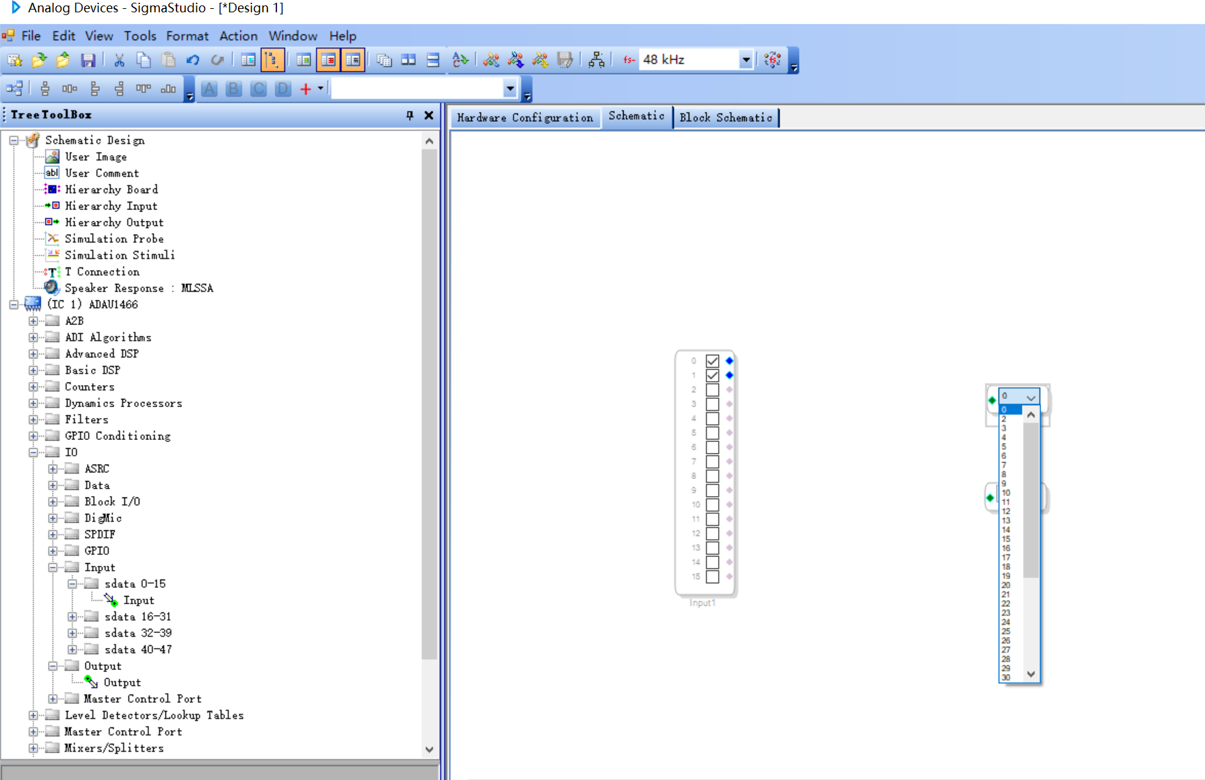Select T Connection in Schematic Design

[102, 272]
